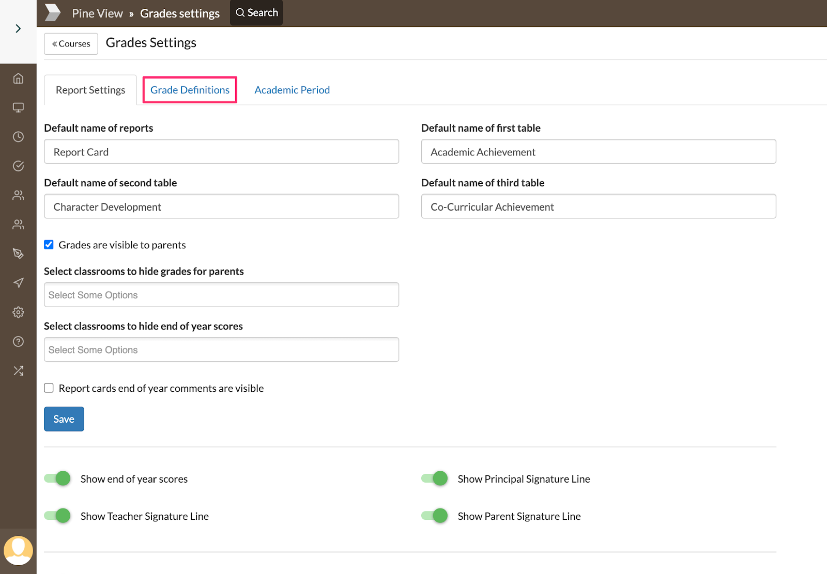827x574 pixels.
Task: Go back with the Courses button
Action: tap(71, 44)
